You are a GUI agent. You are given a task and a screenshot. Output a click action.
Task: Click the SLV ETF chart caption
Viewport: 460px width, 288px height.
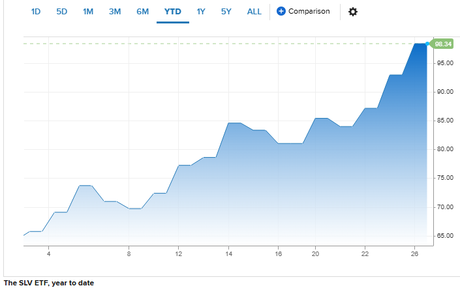pos(49,283)
